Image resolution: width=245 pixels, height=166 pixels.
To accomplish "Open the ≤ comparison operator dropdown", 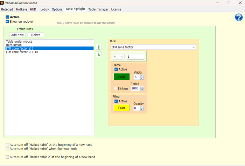I will [119, 57].
